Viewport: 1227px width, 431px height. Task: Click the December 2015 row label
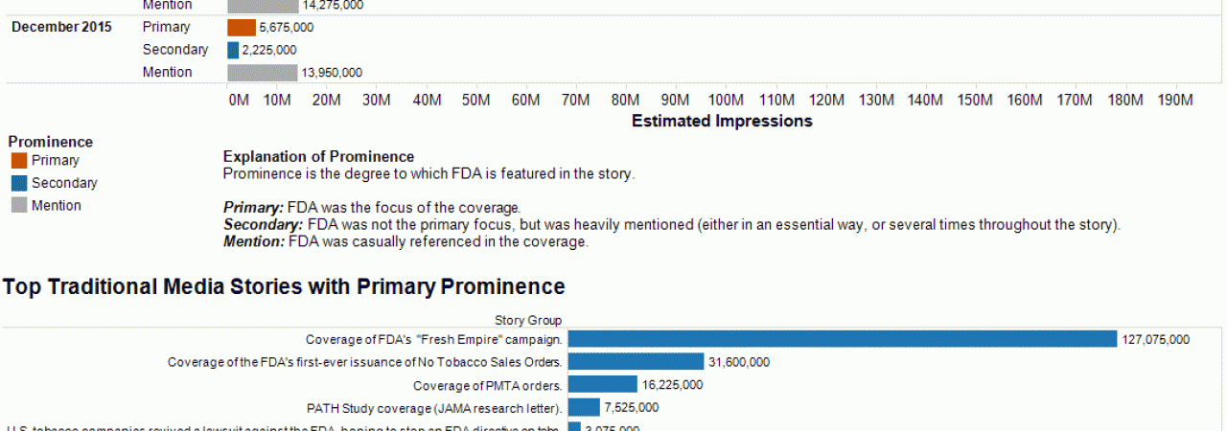pyautogui.click(x=61, y=27)
